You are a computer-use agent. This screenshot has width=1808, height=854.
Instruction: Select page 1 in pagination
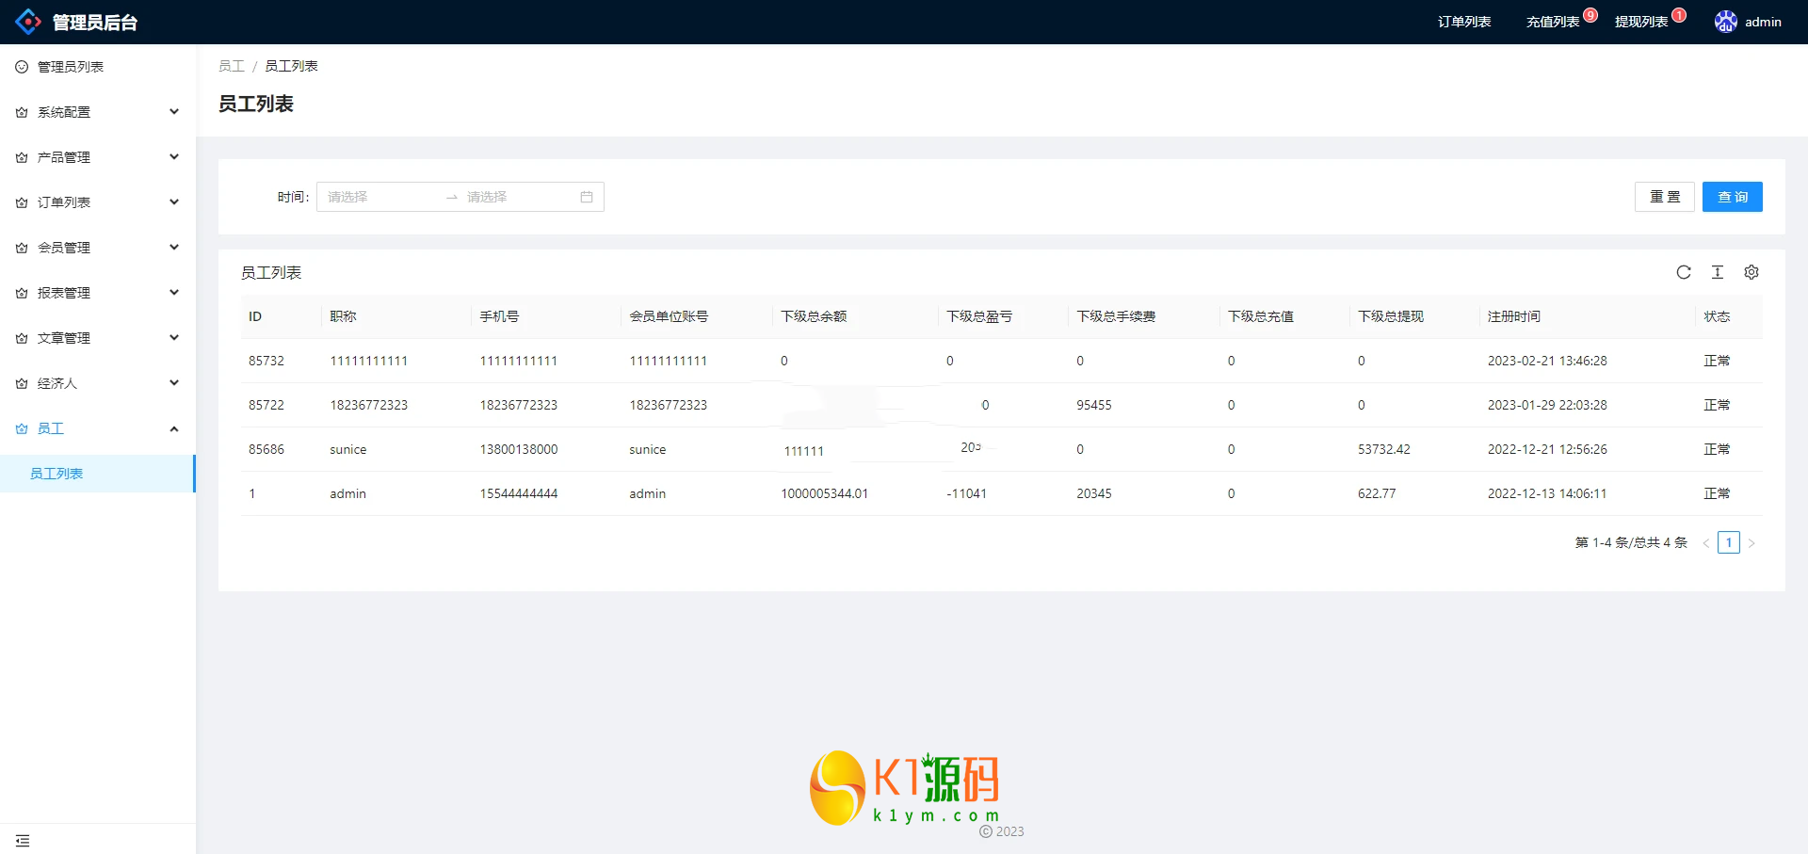pos(1728,542)
